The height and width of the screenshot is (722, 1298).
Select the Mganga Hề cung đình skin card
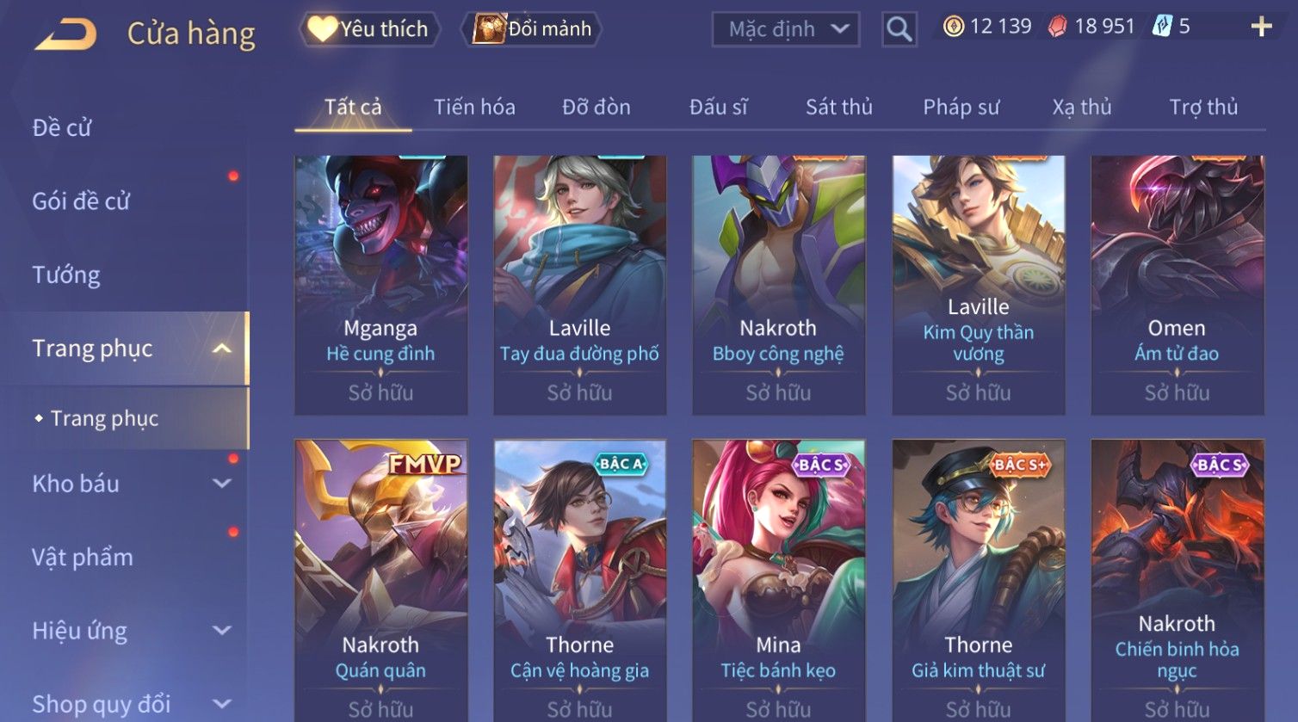click(380, 285)
